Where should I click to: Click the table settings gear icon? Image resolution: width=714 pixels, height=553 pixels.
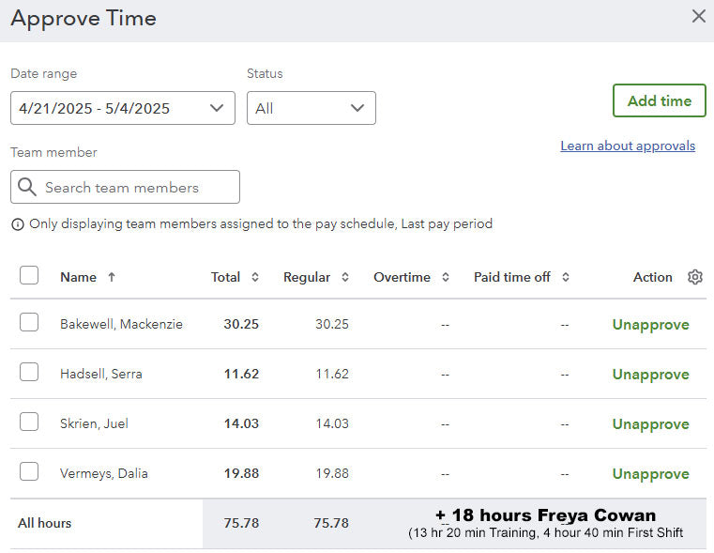[x=694, y=277]
